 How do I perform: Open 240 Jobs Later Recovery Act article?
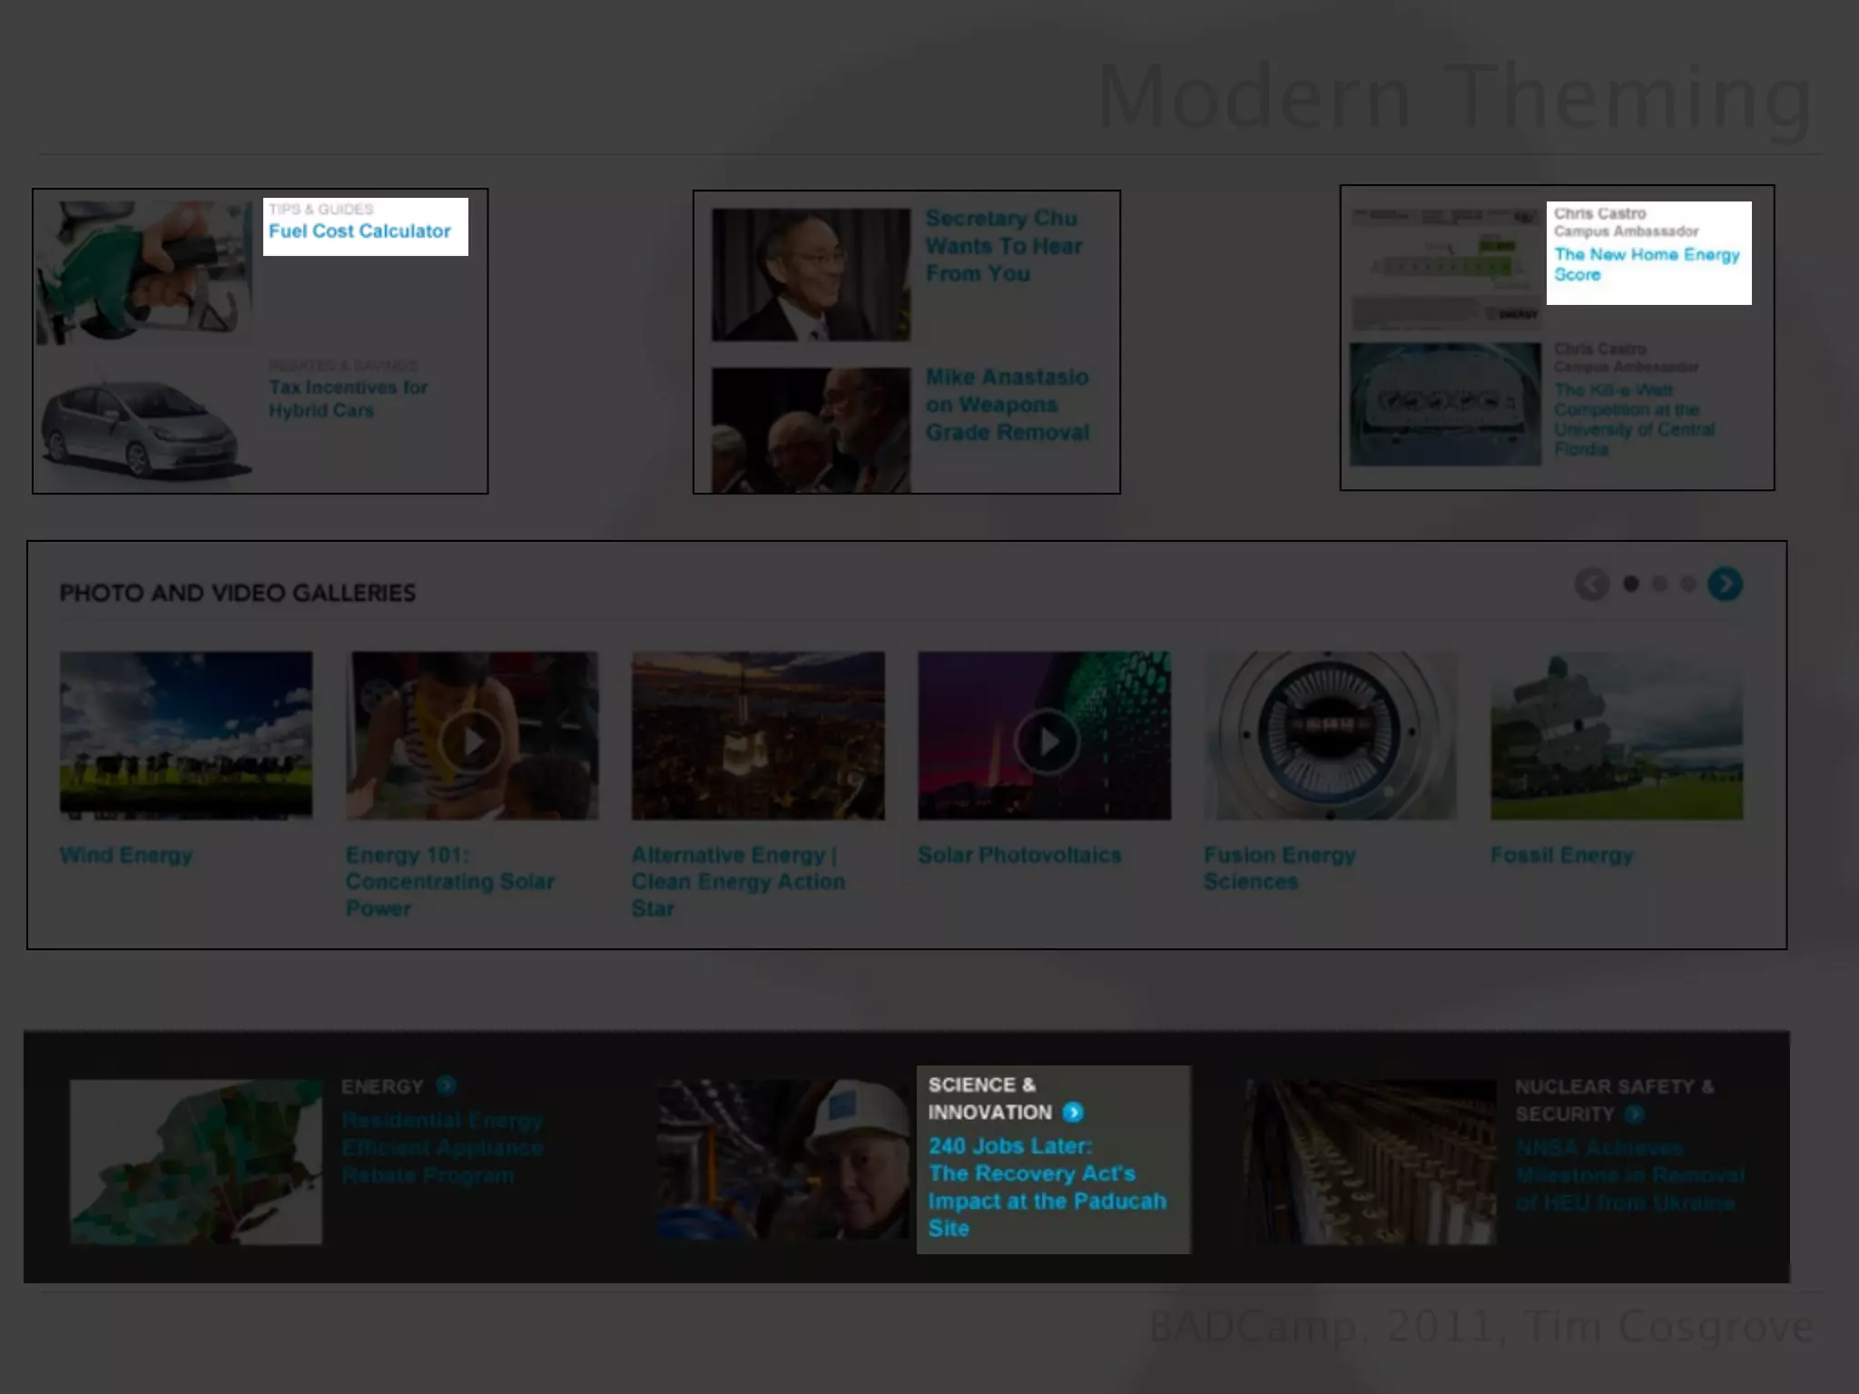[x=1047, y=1187]
